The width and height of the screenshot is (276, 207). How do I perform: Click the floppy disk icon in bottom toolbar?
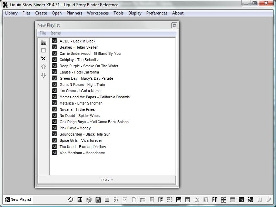click(x=98, y=200)
